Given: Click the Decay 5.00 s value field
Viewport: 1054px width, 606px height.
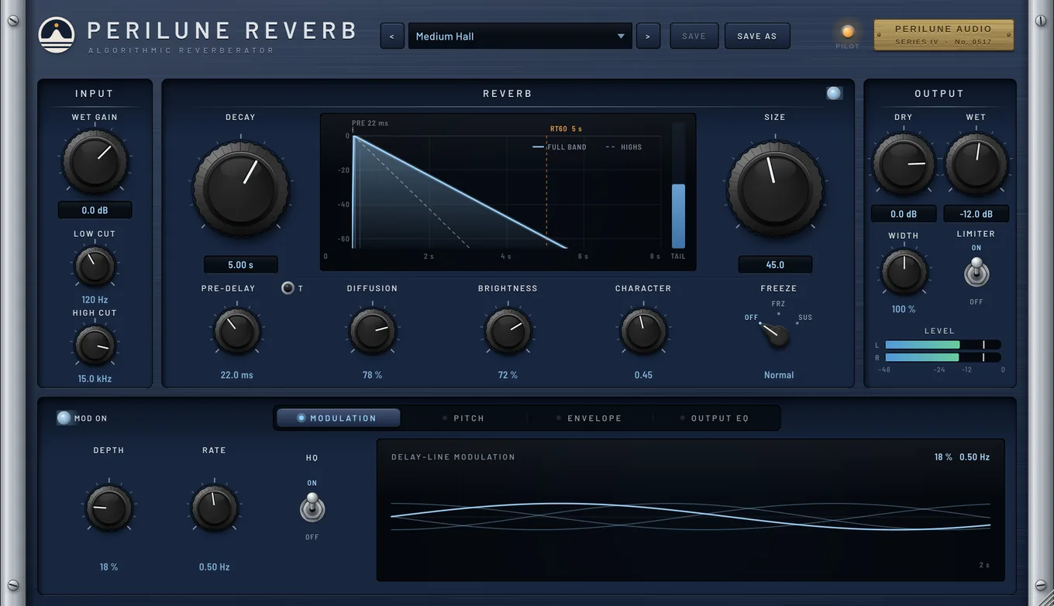Looking at the screenshot, I should pyautogui.click(x=240, y=264).
